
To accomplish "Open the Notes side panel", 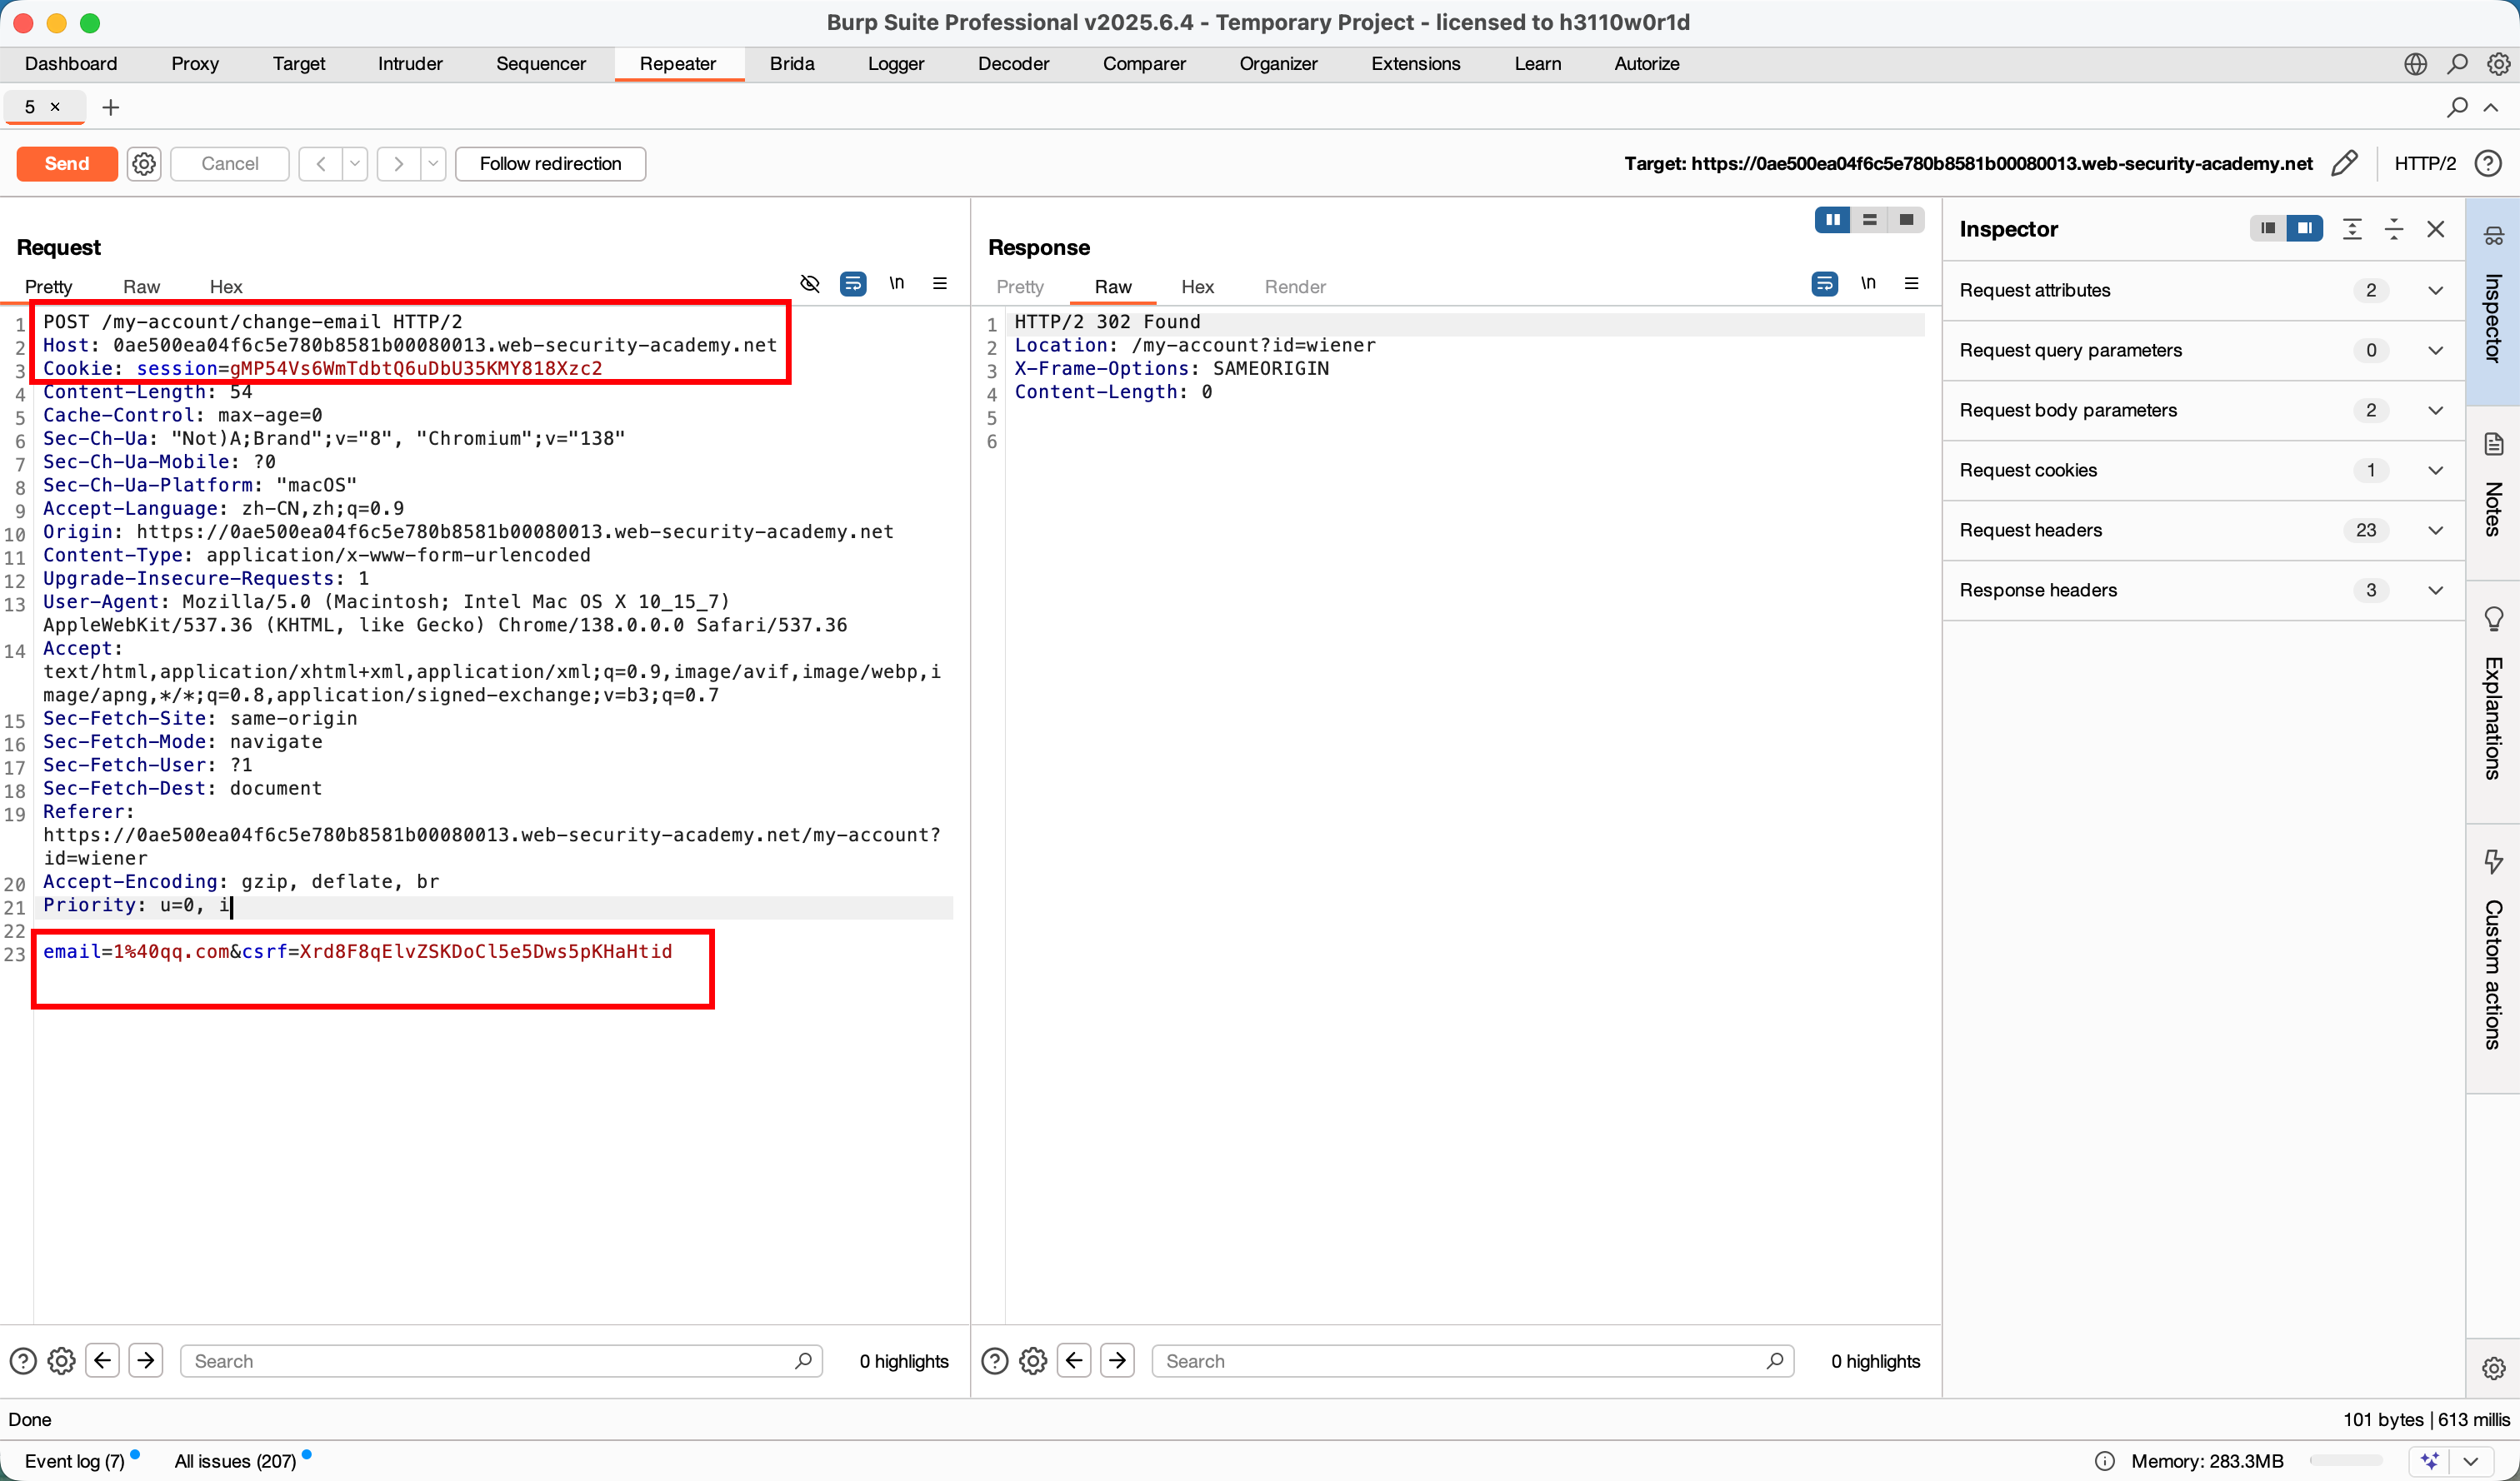I will pos(2494,490).
